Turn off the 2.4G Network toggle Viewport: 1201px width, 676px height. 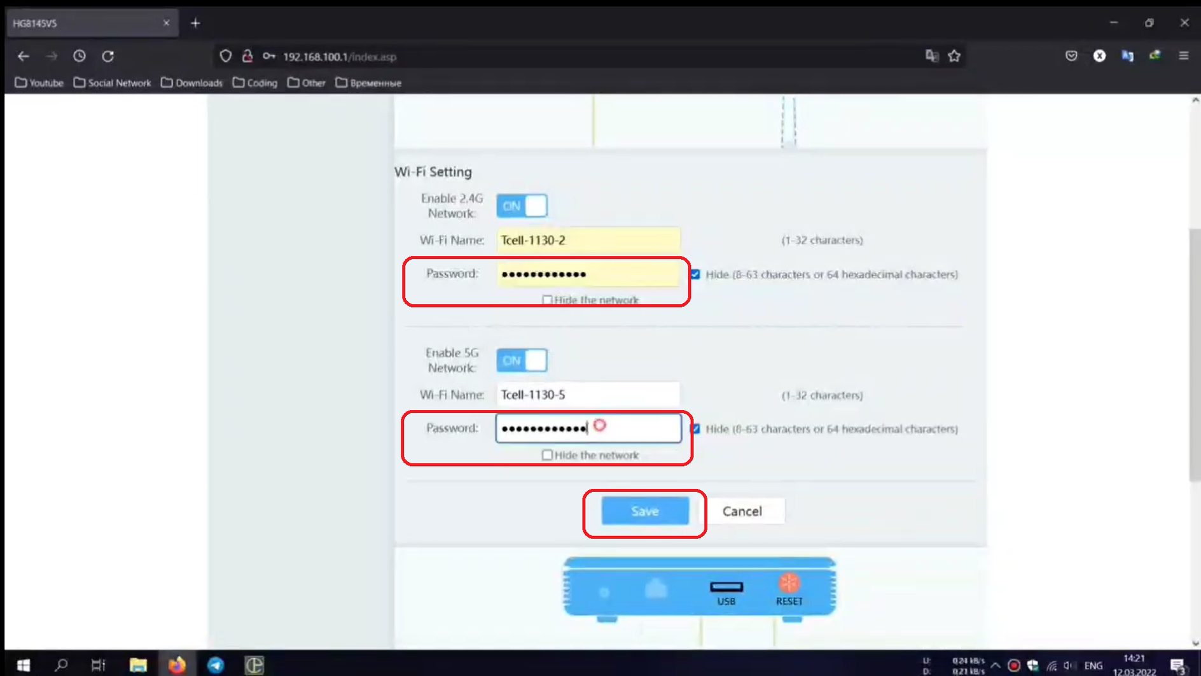pyautogui.click(x=522, y=206)
